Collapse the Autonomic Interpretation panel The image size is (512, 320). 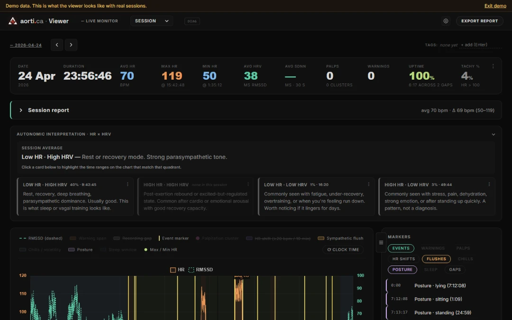(x=494, y=134)
